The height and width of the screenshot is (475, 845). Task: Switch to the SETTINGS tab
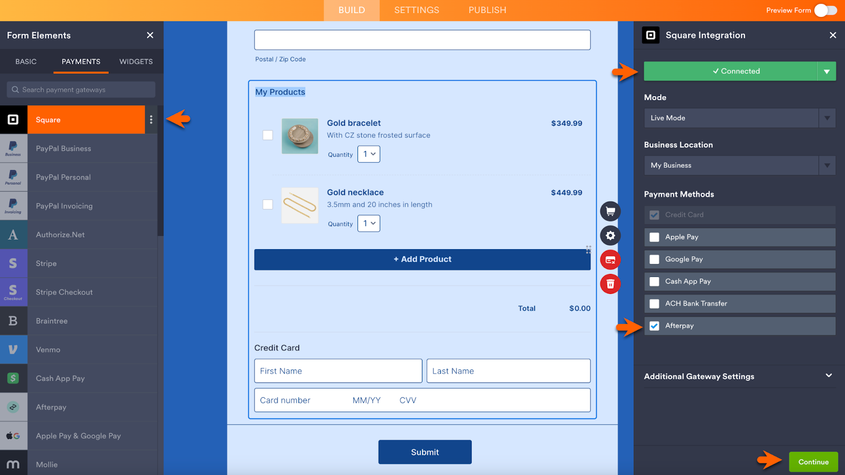click(417, 11)
